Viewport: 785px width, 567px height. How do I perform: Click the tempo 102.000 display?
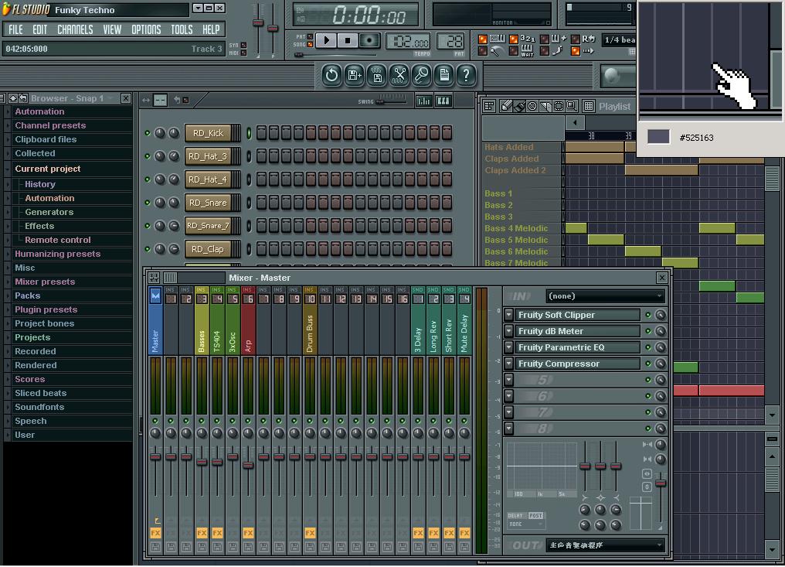[409, 42]
